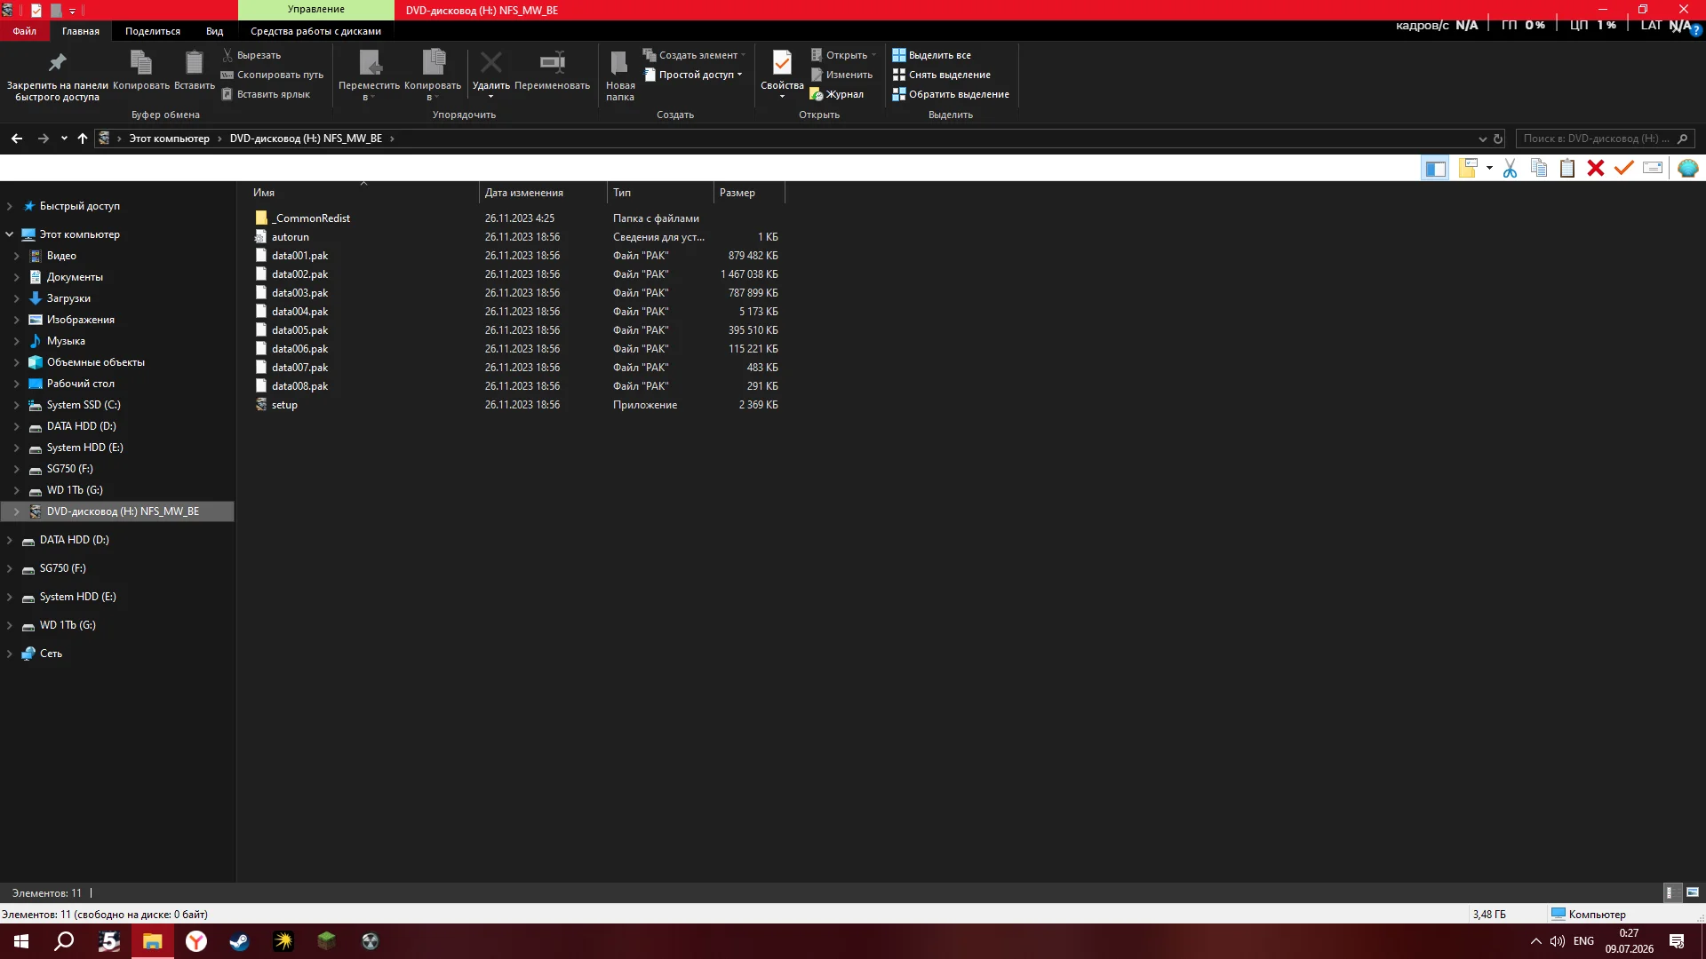Viewport: 1706px width, 959px height.
Task: Toggle the navigation pane in white toolbar
Action: (1435, 168)
